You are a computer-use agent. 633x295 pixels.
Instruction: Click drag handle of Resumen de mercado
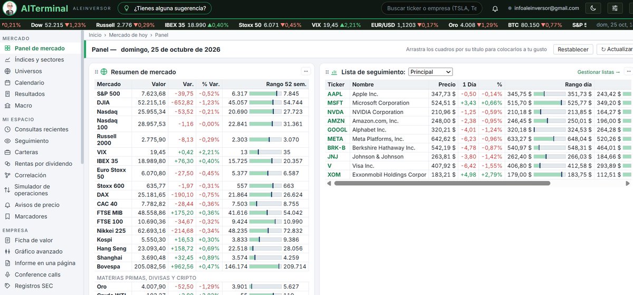point(97,72)
